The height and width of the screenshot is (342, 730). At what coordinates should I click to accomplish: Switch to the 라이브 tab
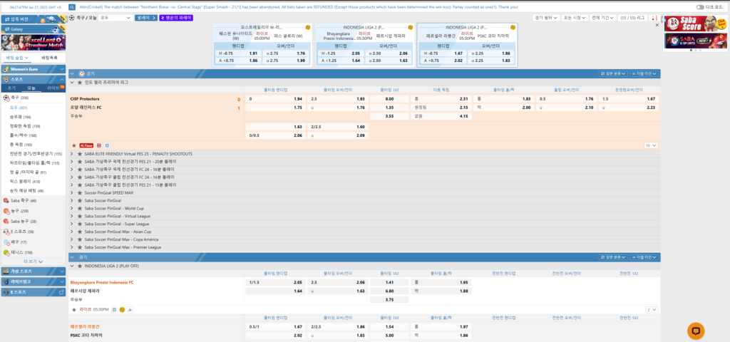tap(53, 88)
